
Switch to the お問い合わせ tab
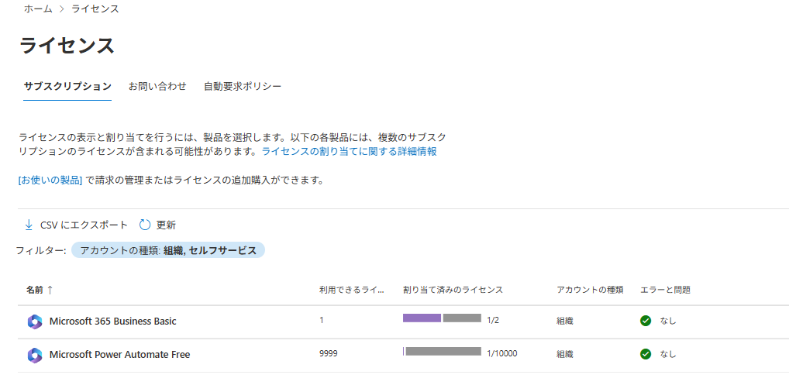click(157, 86)
